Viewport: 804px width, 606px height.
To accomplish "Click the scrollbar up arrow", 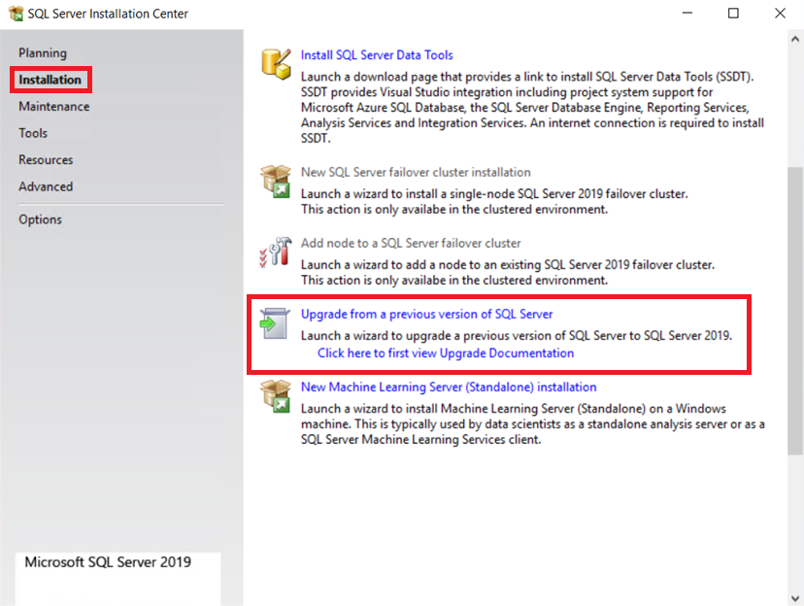I will (x=794, y=39).
